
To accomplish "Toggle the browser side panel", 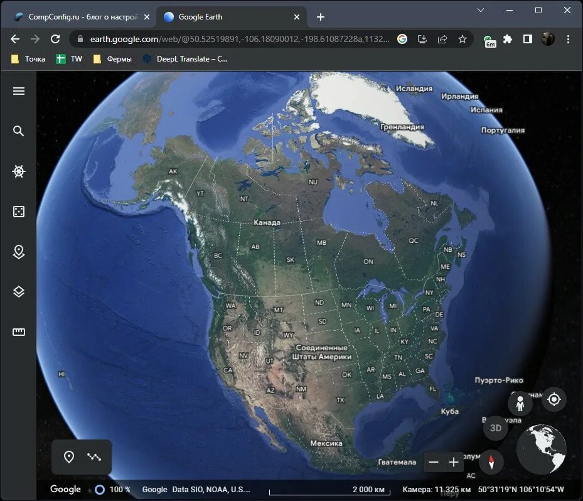I will (x=528, y=39).
